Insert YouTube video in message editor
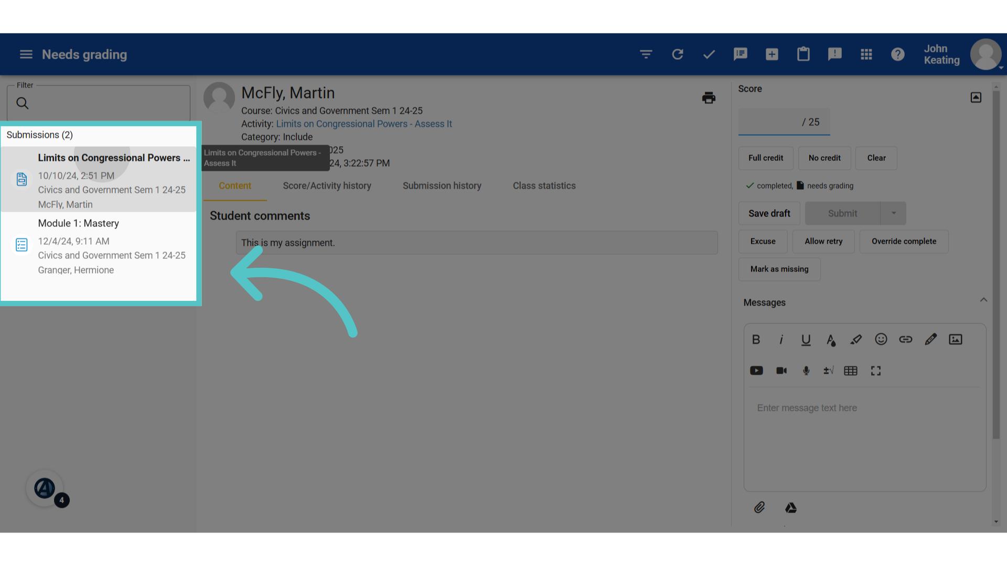 point(756,371)
